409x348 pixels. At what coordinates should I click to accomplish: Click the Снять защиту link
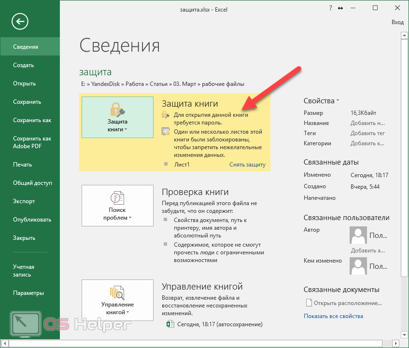pyautogui.click(x=247, y=165)
